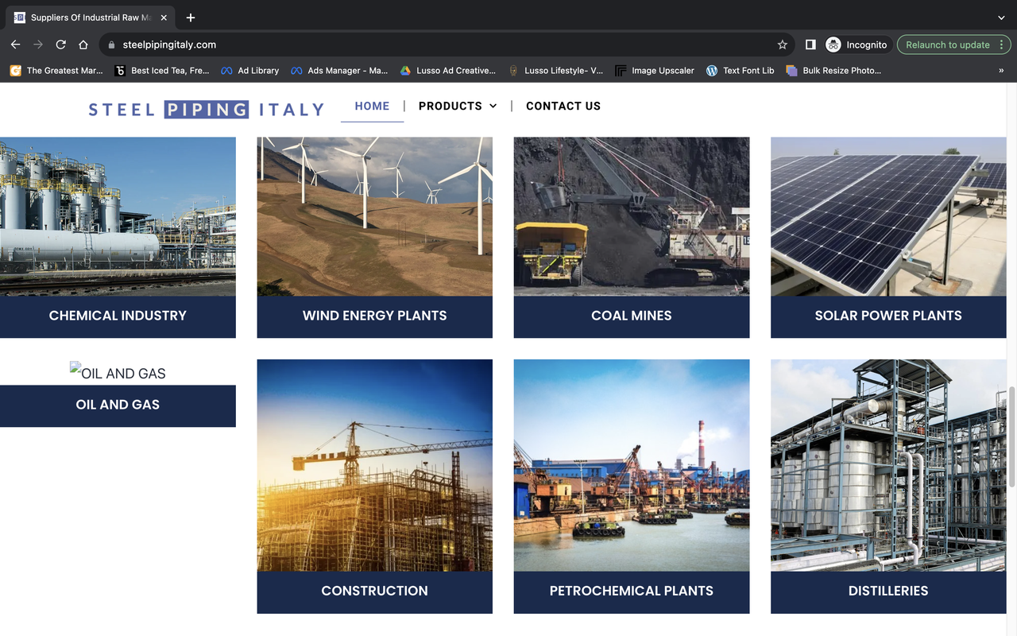The image size is (1017, 636).
Task: Click the CHEMICAL INDUSTRY label
Action: [x=118, y=316]
